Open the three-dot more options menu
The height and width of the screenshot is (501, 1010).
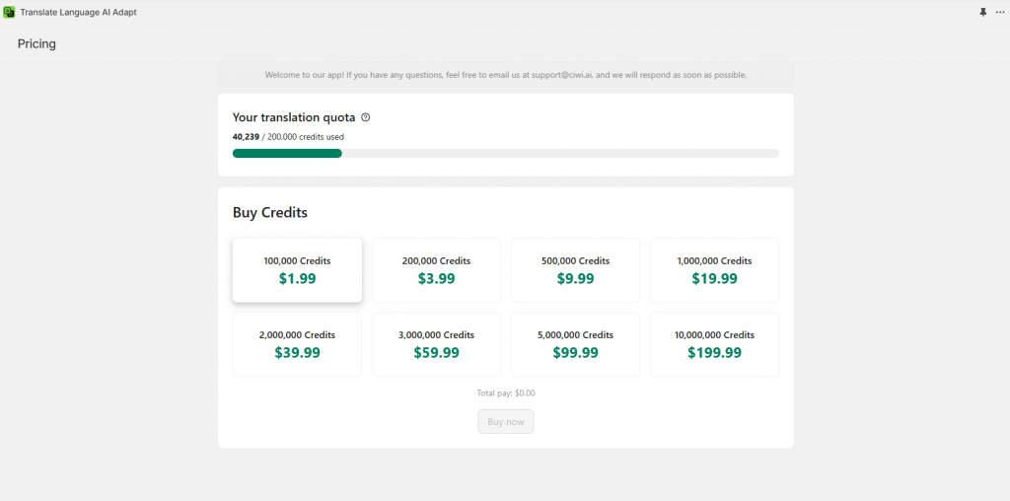[998, 12]
